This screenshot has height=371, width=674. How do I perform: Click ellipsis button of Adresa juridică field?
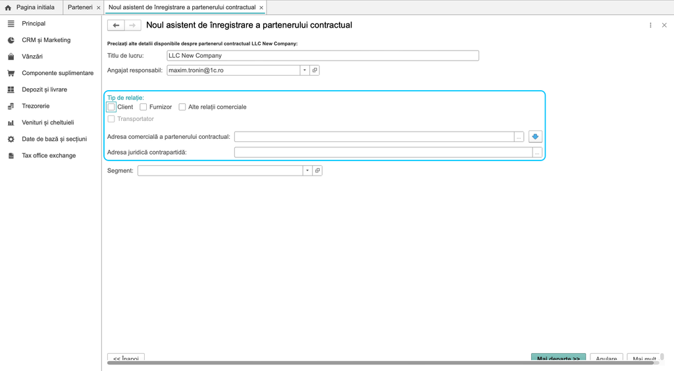(537, 153)
